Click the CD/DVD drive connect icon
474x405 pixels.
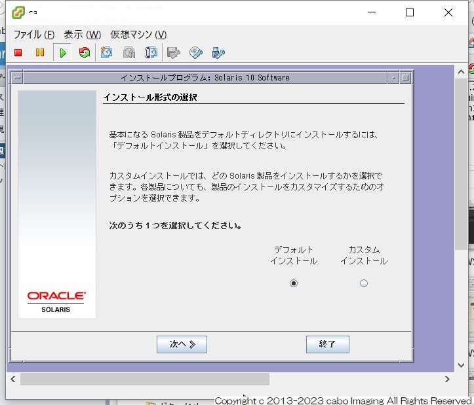[196, 52]
